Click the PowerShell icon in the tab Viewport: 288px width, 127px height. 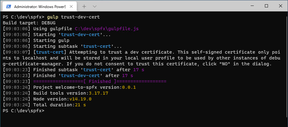(x=8, y=6)
